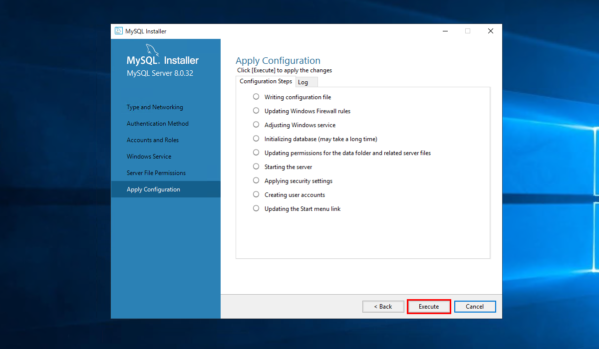Open the Configuration Steps tab

(x=266, y=81)
